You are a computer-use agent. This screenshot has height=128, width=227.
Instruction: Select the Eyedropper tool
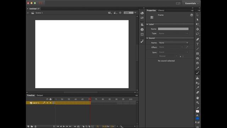pyautogui.click(x=198, y=88)
